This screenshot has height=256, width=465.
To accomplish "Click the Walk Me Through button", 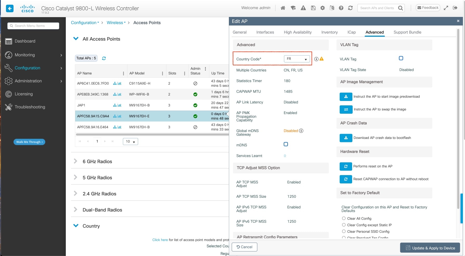I will point(29,142).
